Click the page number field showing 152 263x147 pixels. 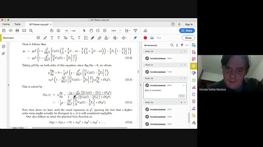pyautogui.click(x=66, y=31)
